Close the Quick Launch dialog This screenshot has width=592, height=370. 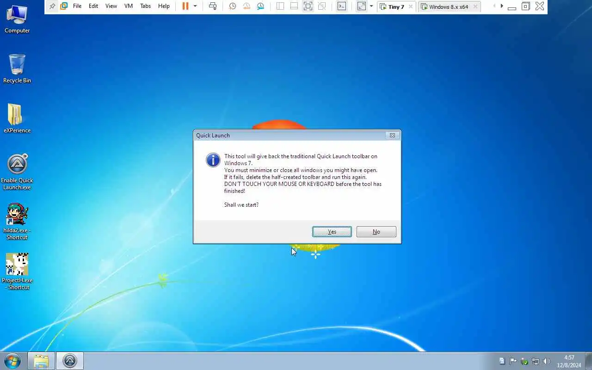[x=392, y=136]
